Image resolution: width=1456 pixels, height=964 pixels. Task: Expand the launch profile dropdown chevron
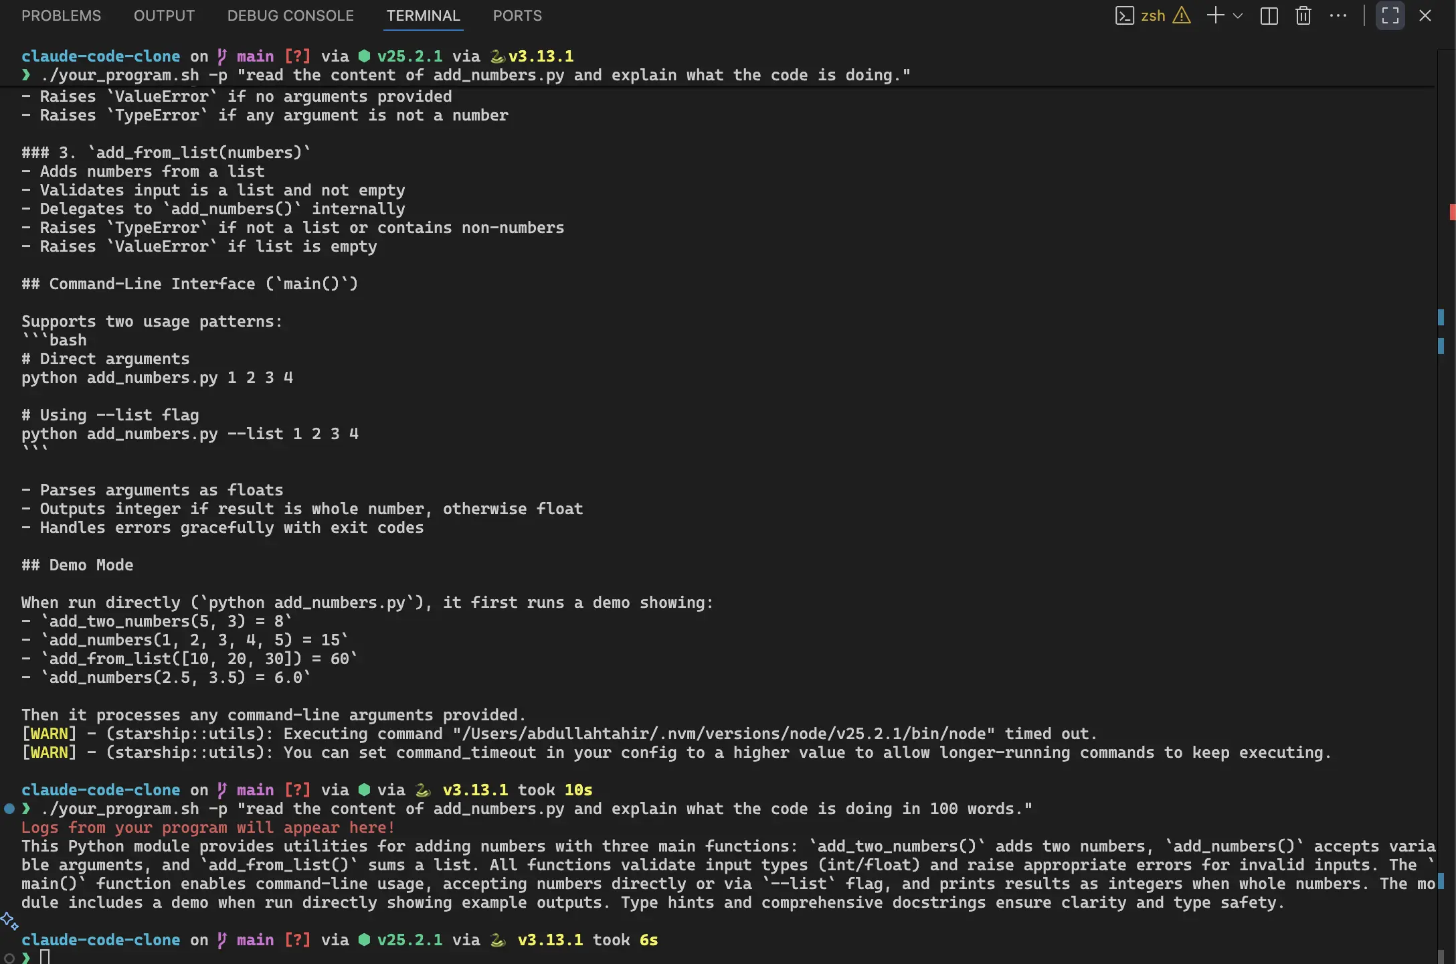click(x=1238, y=15)
